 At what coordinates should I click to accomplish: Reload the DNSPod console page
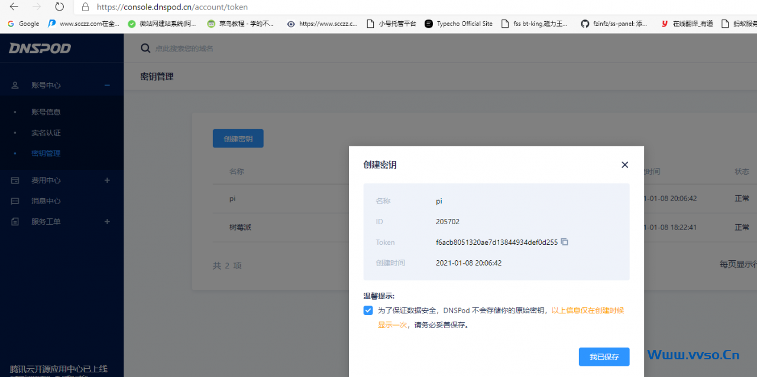(59, 7)
